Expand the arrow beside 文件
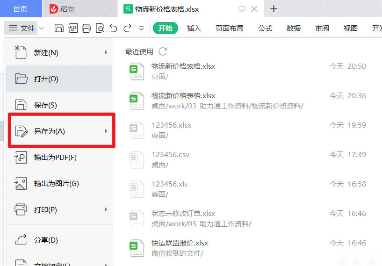The height and width of the screenshot is (266, 382). point(42,28)
